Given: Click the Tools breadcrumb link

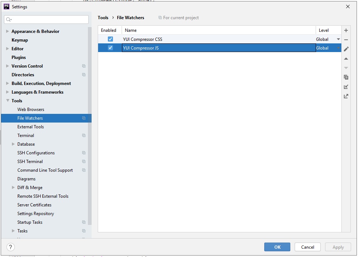Looking at the screenshot, I should pyautogui.click(x=103, y=18).
